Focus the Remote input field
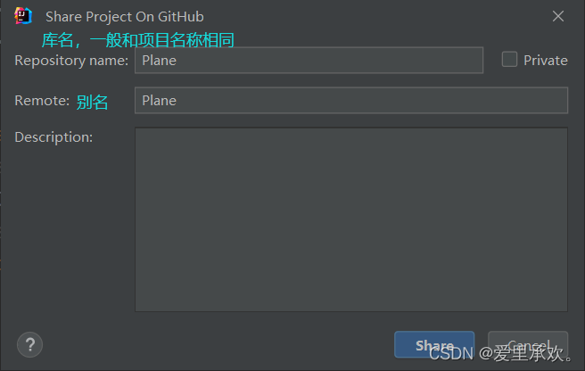 (x=351, y=101)
